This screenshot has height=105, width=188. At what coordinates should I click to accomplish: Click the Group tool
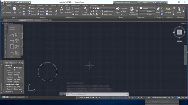pyautogui.click(x=158, y=10)
